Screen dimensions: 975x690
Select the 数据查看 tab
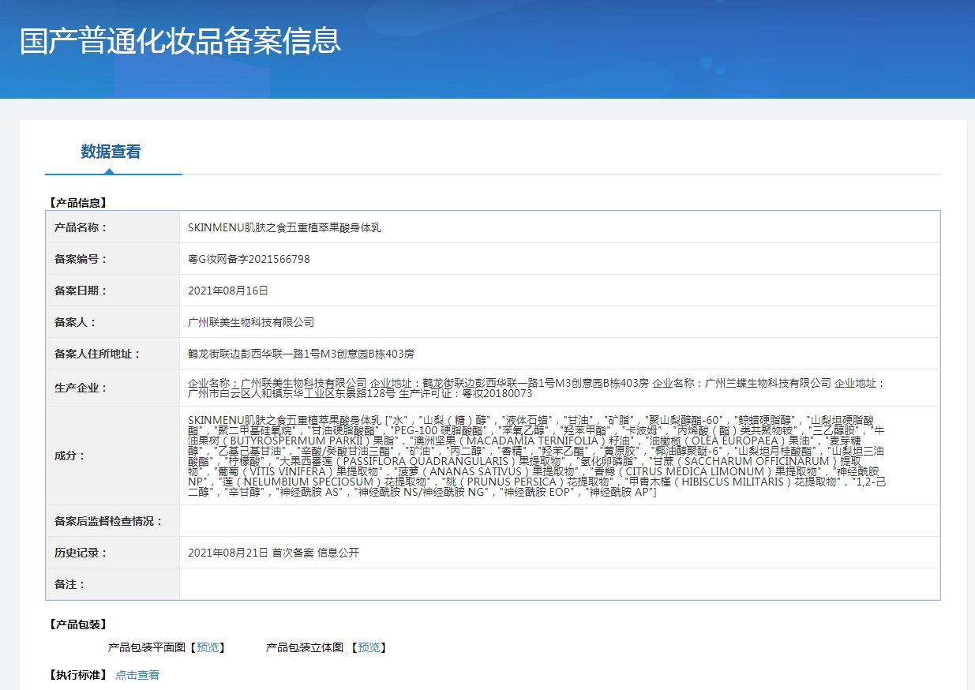111,152
